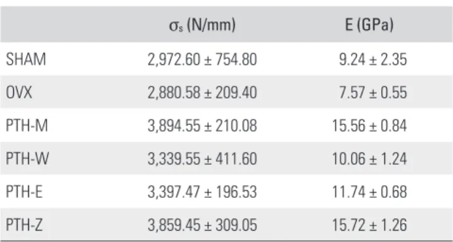Select the PTH-Z row label
Viewport: 453px width, 242px height.
click(25, 225)
